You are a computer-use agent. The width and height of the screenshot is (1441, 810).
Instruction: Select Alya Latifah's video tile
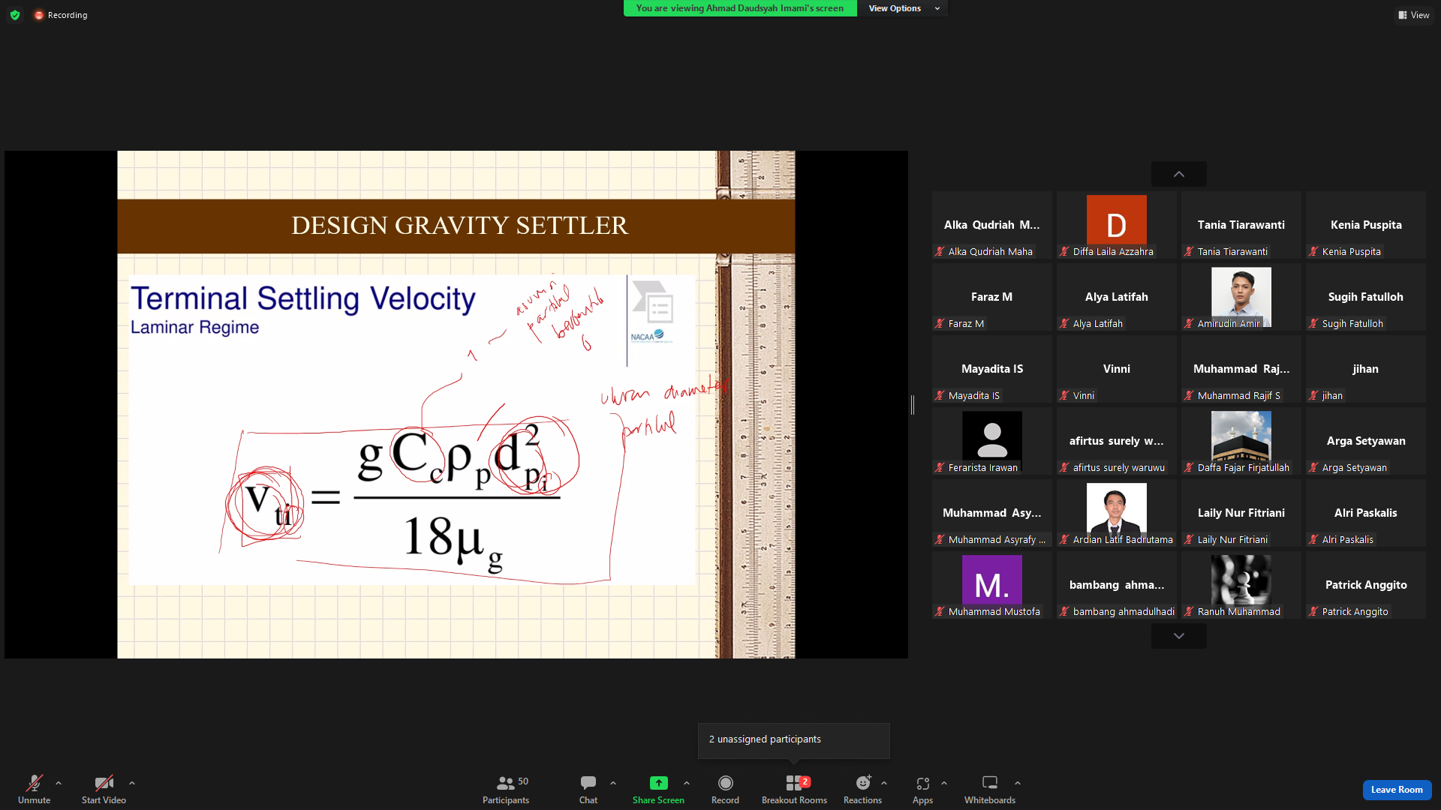point(1117,297)
